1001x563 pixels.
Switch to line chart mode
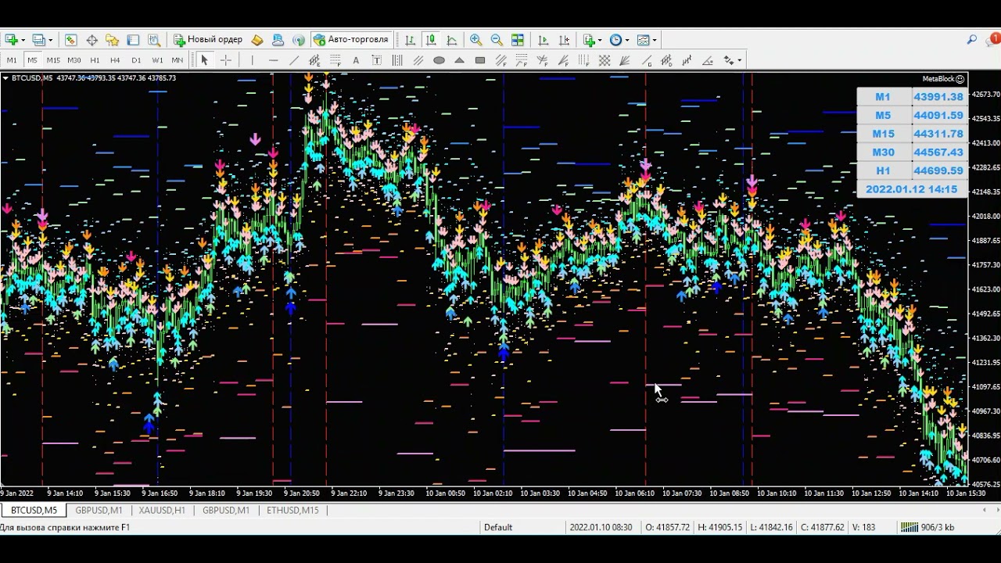[452, 40]
